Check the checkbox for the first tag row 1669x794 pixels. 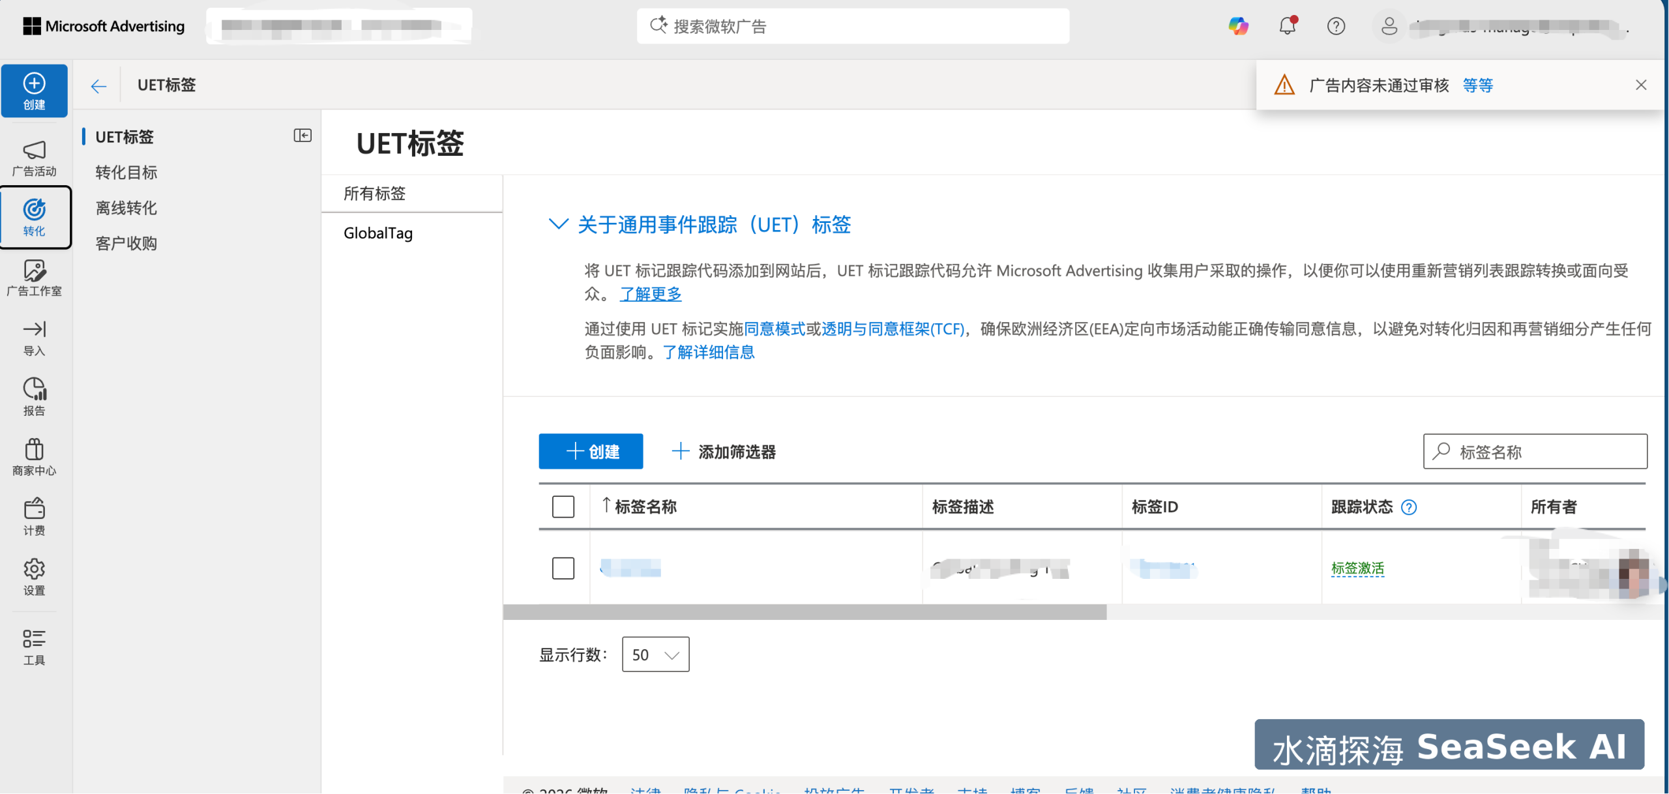(x=563, y=568)
